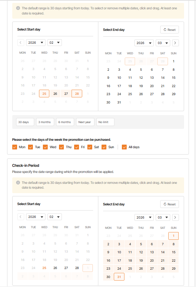Open month 02 dropdown in Check-in Start calendar
This screenshot has width=196, height=287.
tap(54, 217)
